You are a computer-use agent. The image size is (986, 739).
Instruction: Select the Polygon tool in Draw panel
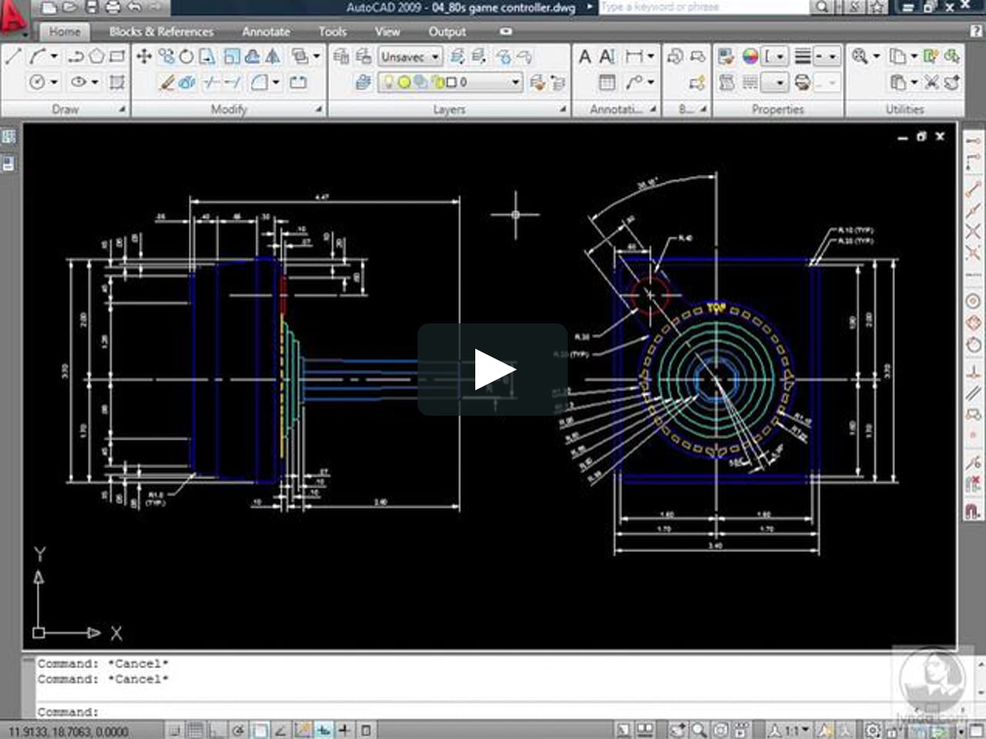coord(96,56)
